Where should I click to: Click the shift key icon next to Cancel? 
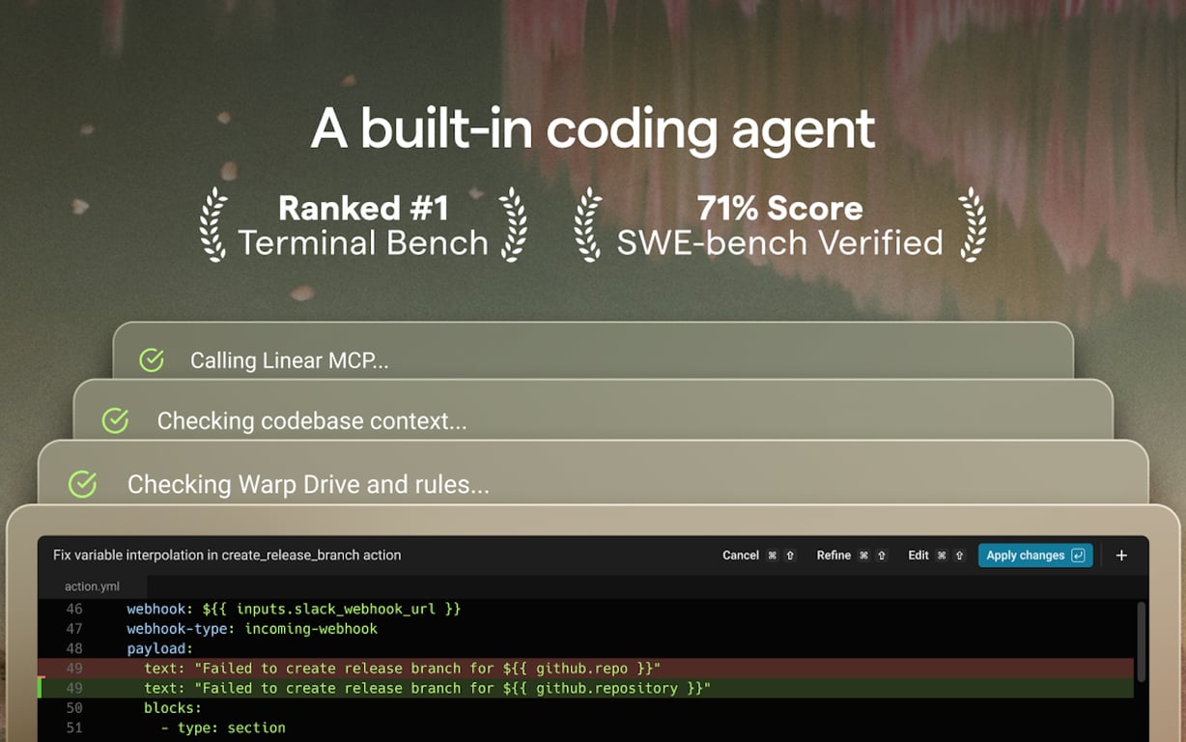(x=789, y=556)
